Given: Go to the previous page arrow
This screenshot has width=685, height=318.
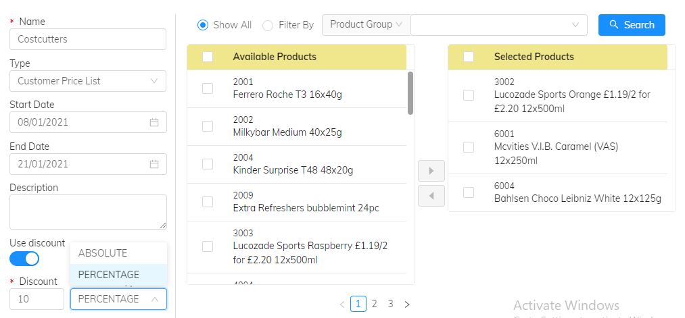Looking at the screenshot, I should coord(342,304).
